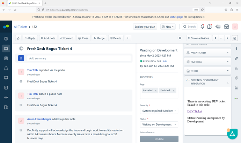Click the Delete button
Viewport: 241px width, 143px height.
point(116,38)
